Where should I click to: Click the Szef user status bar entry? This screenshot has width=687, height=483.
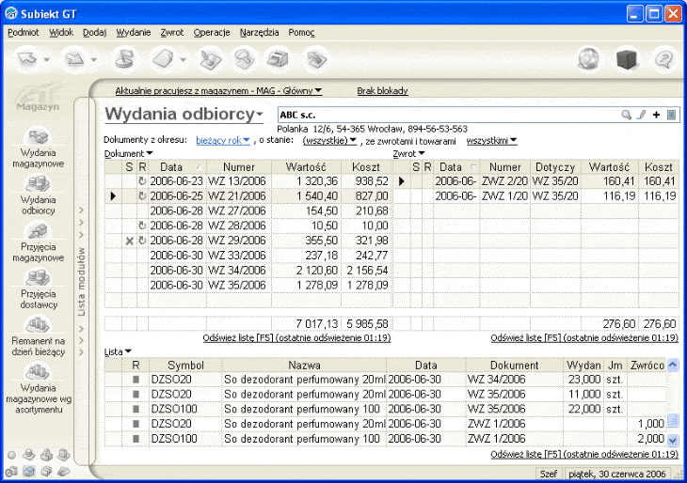click(x=548, y=474)
